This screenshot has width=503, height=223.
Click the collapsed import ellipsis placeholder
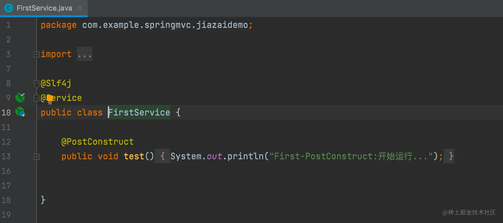tap(84, 54)
